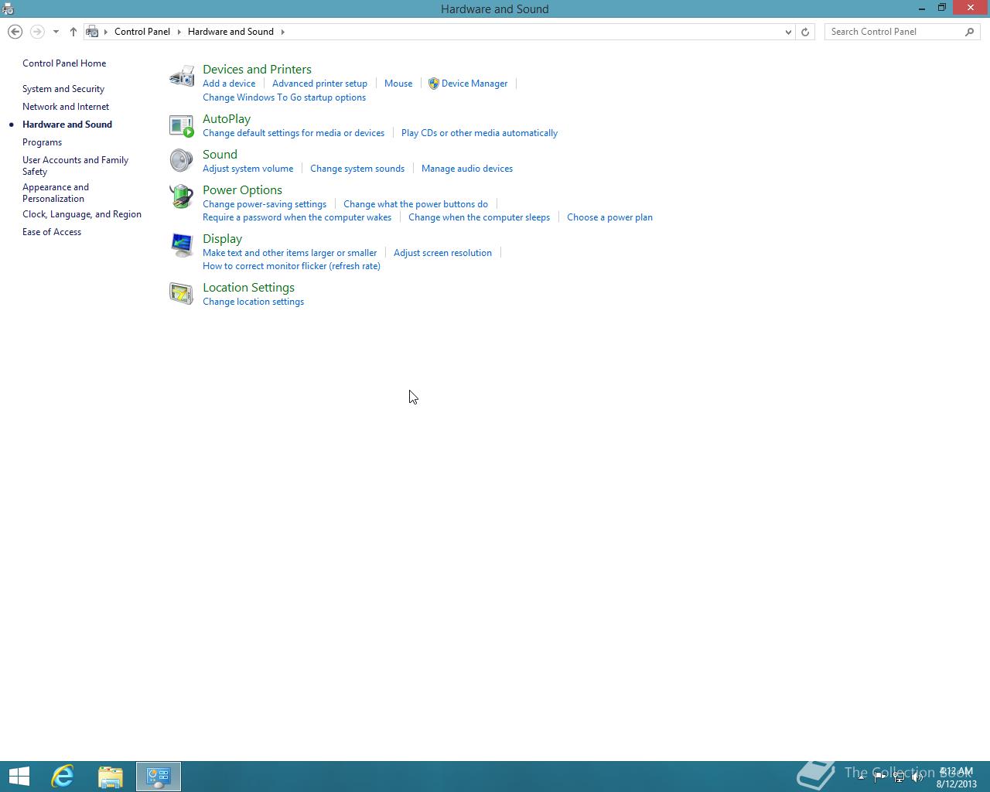Screen dimensions: 990x792
Task: Open the AutoPlay category icon
Action: coord(182,125)
